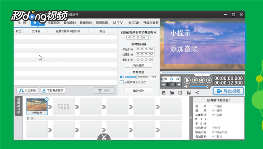Click the 双击此处添加视频 placeholder slot
Image resolution: width=263 pixels, height=149 pixels.
coord(64,107)
